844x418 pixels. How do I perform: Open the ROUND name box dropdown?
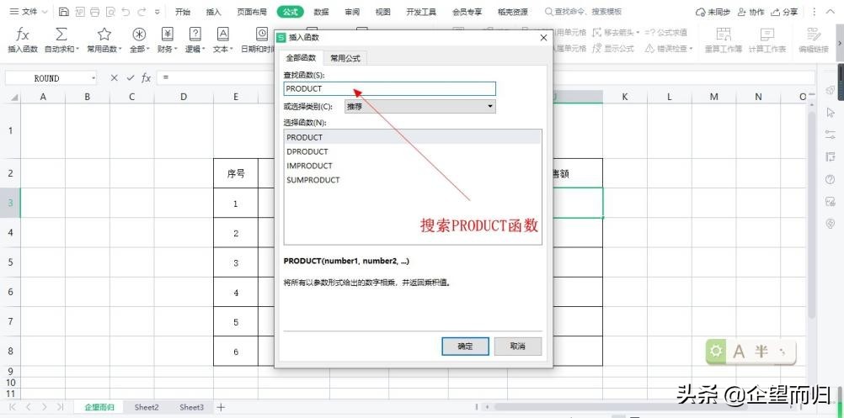click(92, 78)
